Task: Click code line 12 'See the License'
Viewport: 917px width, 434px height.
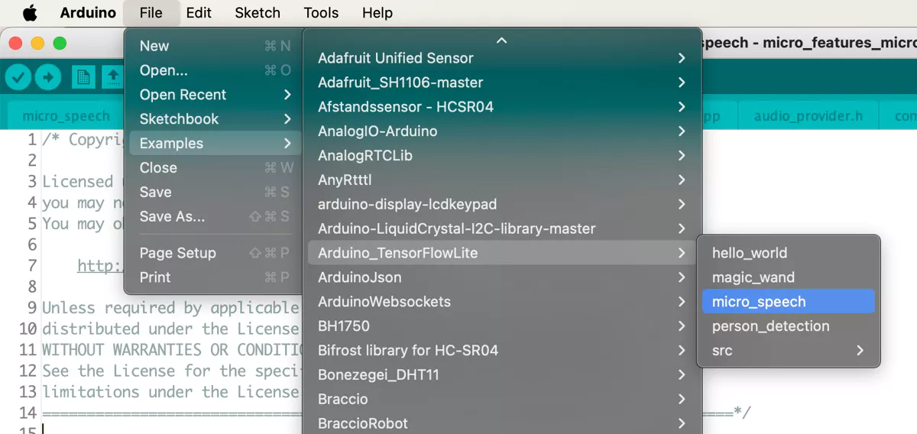Action: tap(170, 371)
